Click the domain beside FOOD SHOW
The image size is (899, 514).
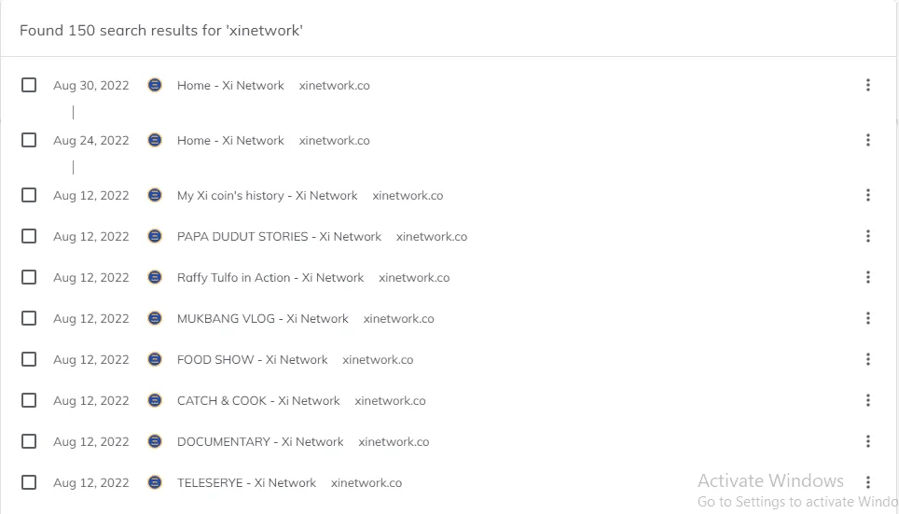click(378, 360)
